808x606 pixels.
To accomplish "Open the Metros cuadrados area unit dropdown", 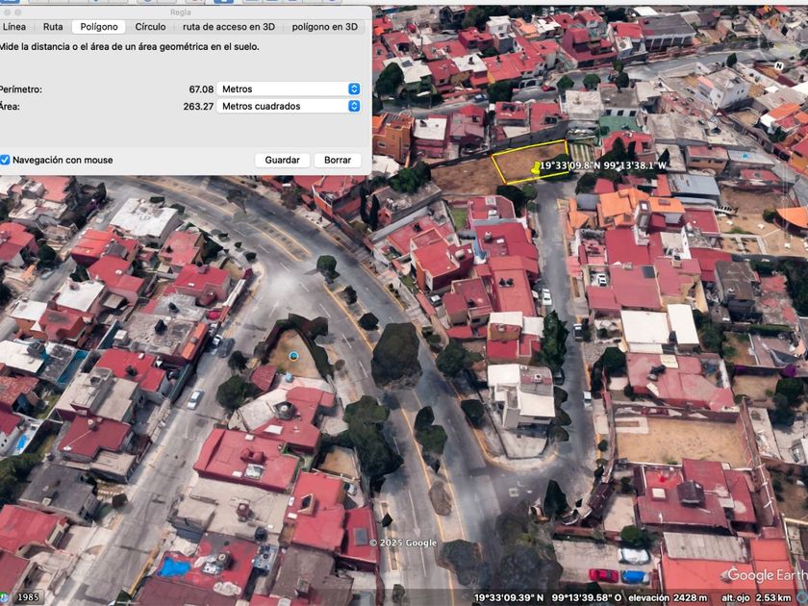I will coord(289,106).
